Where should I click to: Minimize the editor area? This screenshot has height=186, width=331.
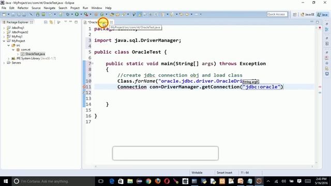[x=312, y=22]
